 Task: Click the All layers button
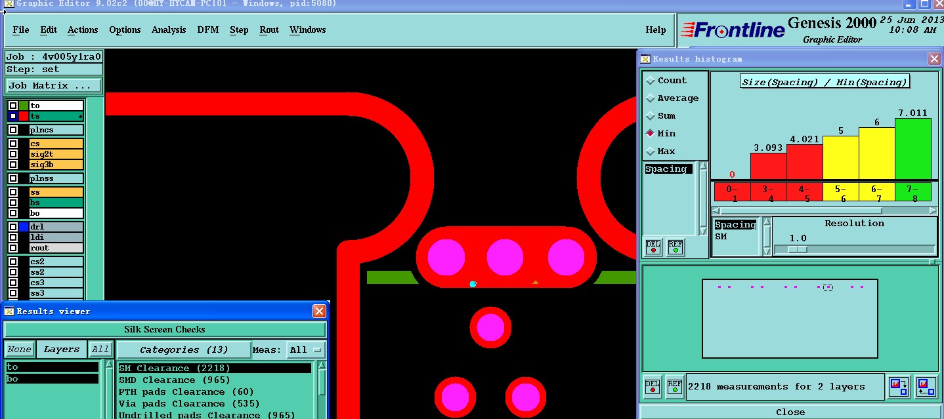(100, 349)
